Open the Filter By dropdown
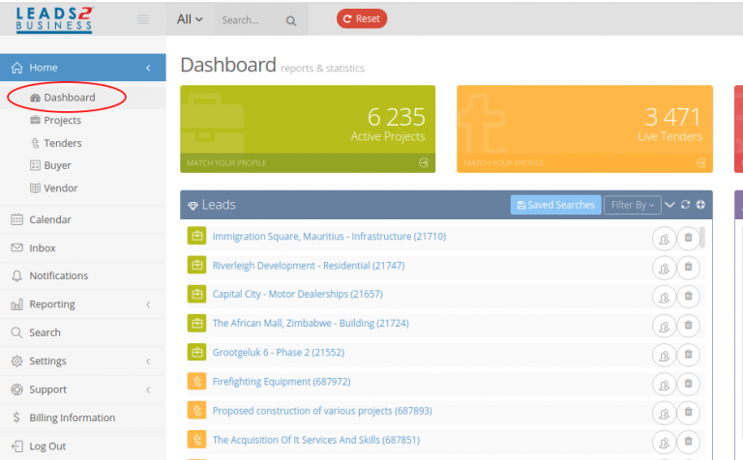Viewport: 743px width, 460px height. (x=632, y=205)
